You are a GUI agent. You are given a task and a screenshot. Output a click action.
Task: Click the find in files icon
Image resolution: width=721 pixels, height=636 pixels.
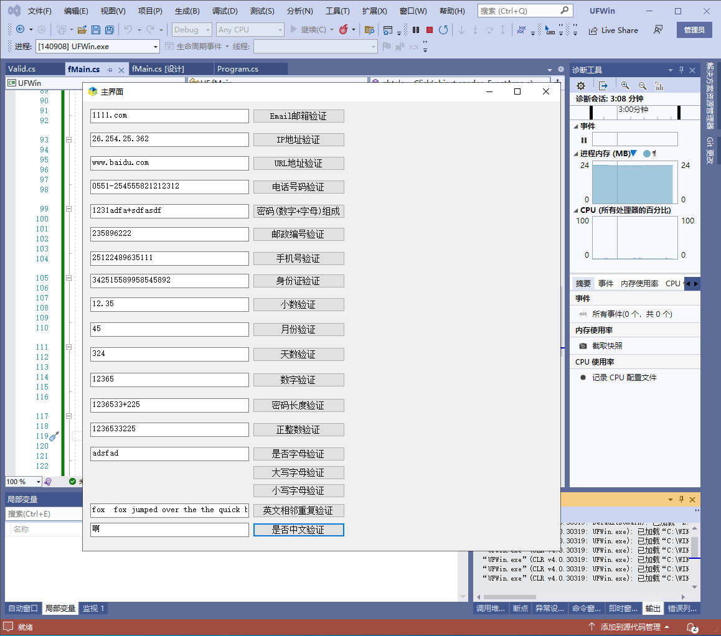369,30
